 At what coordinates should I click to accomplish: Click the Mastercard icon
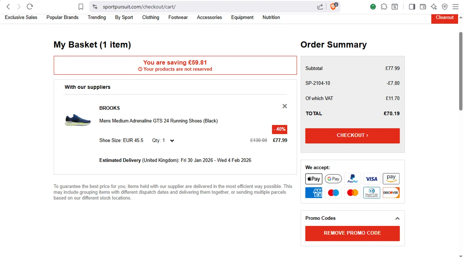click(352, 193)
